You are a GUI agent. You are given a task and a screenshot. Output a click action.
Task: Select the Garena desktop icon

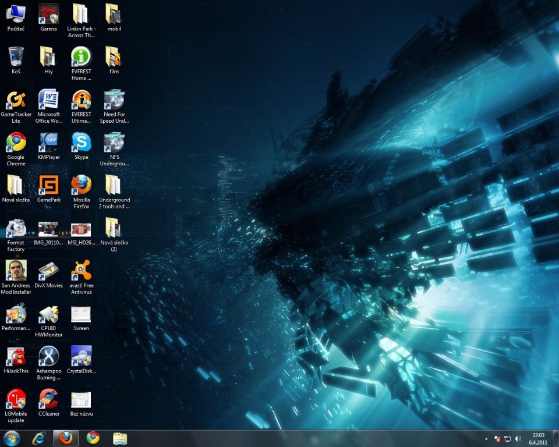pos(48,14)
